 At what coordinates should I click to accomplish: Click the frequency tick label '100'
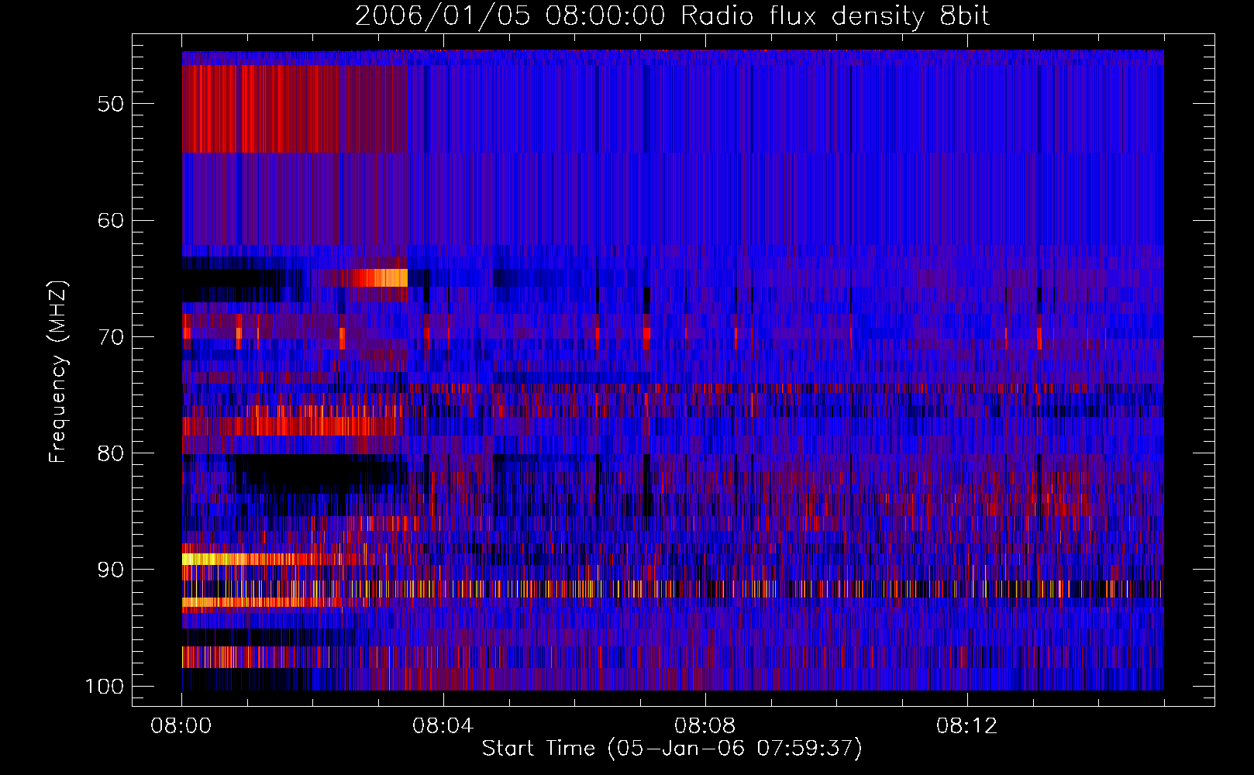click(x=104, y=687)
